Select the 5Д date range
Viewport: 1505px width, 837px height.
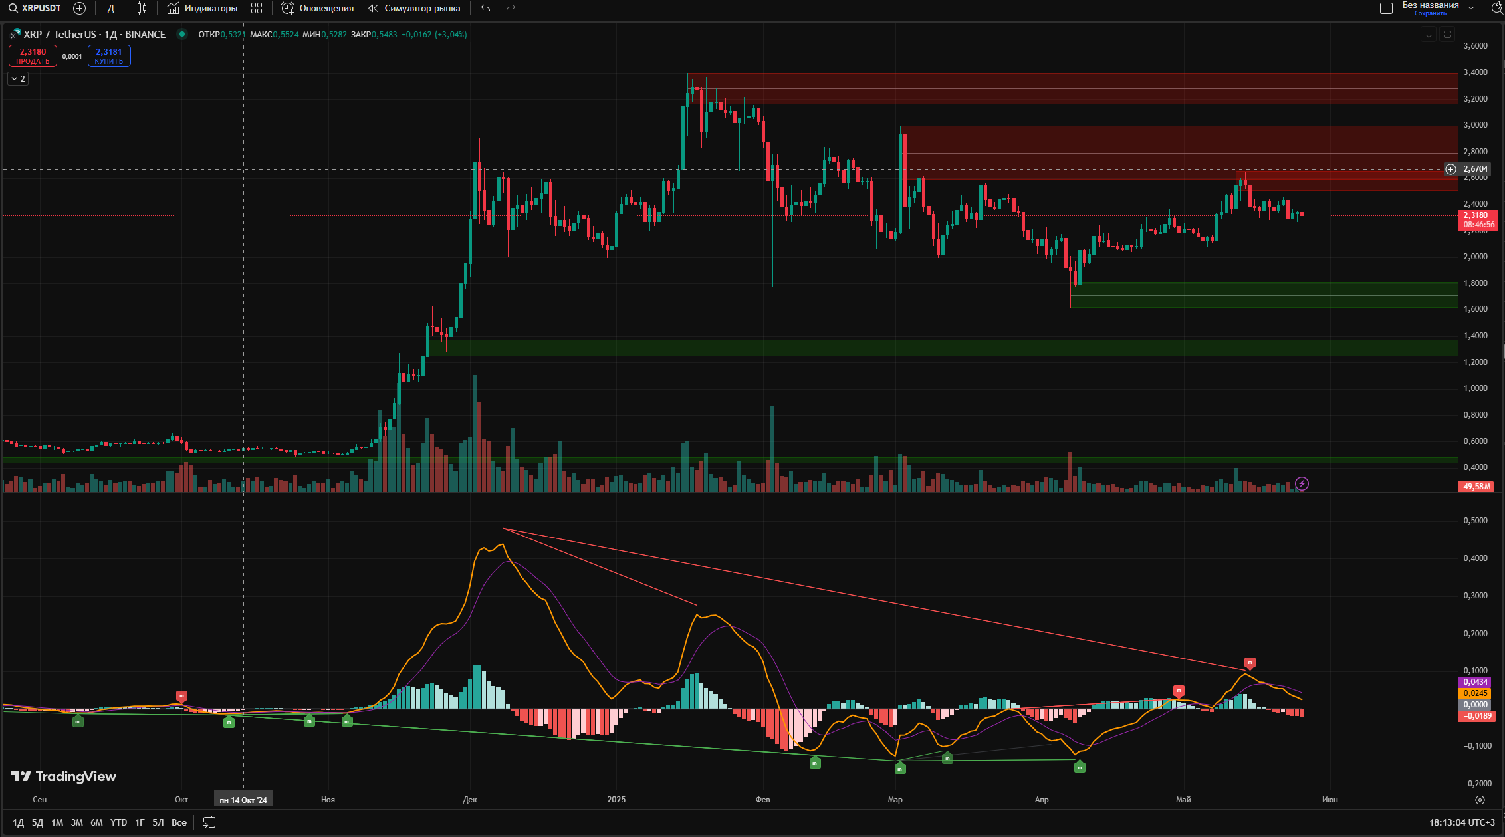(x=38, y=823)
